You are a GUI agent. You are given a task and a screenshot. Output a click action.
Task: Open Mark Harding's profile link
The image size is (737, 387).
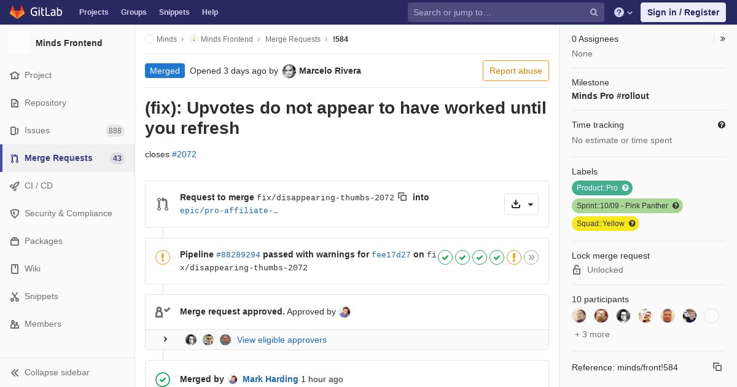(270, 379)
